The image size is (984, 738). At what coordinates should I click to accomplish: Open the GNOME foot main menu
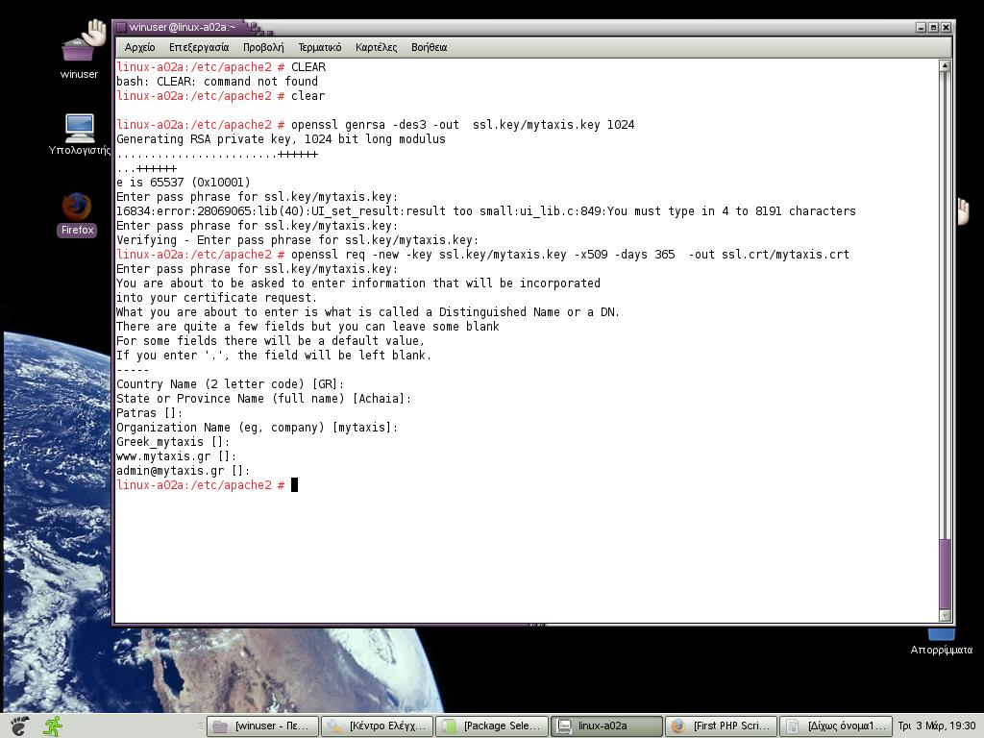[x=19, y=726]
